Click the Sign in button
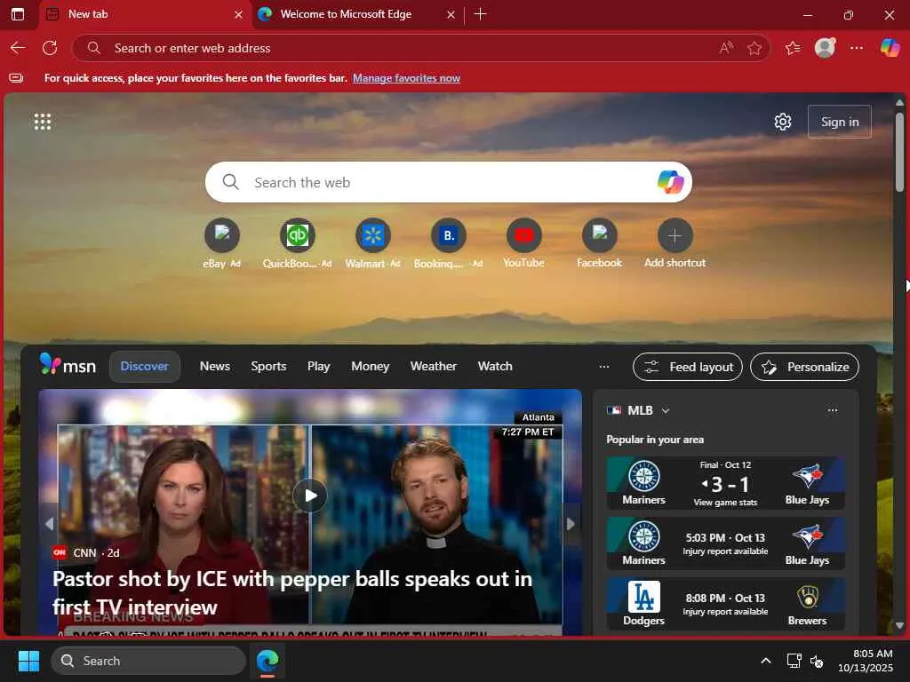This screenshot has height=682, width=910. [839, 122]
